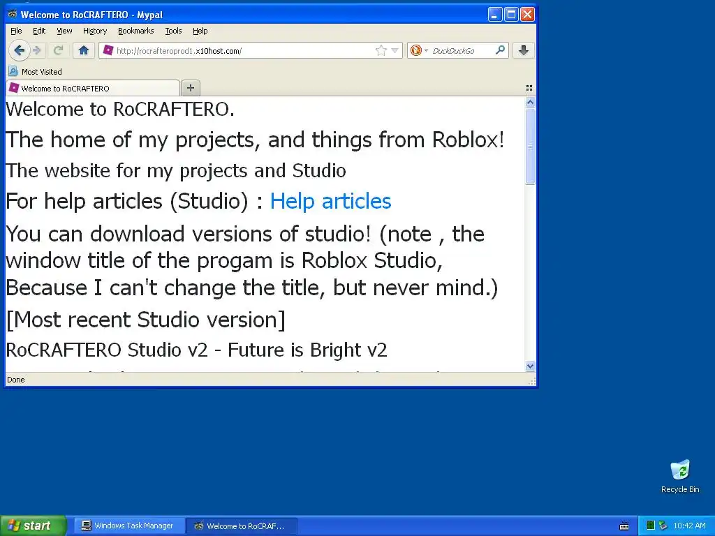Click the '[Most recent Studio version]' text

[x=145, y=320]
